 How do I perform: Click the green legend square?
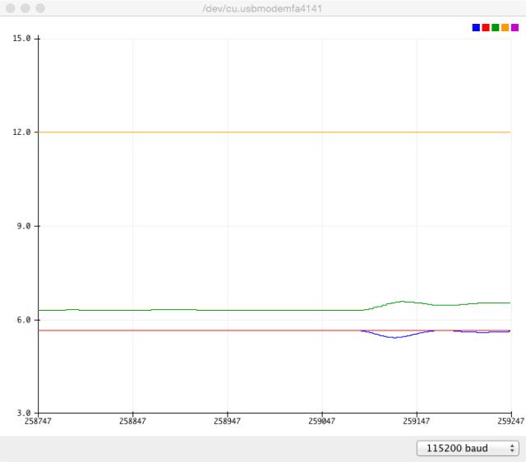[496, 28]
